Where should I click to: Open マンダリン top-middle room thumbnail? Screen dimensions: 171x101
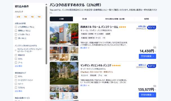64,89
